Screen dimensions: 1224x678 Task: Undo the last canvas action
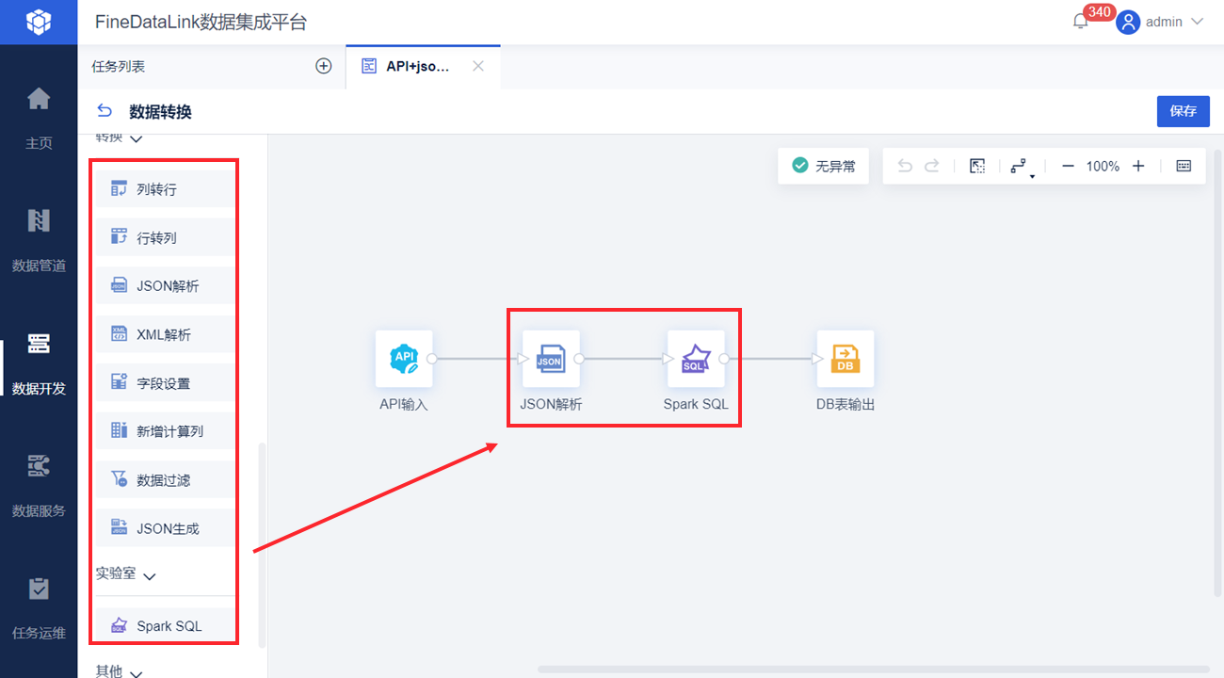click(905, 166)
